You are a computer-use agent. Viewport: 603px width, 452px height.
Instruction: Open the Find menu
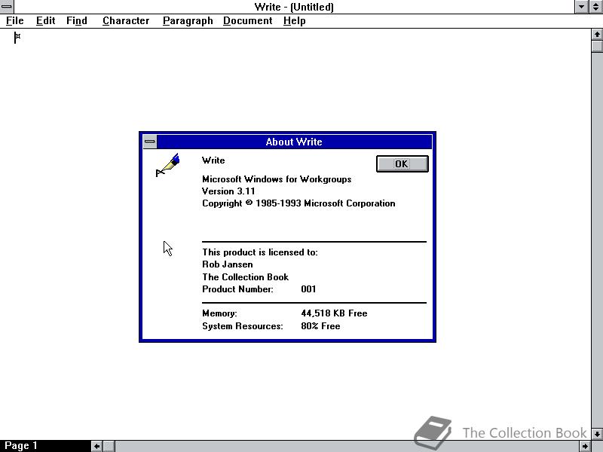click(77, 21)
